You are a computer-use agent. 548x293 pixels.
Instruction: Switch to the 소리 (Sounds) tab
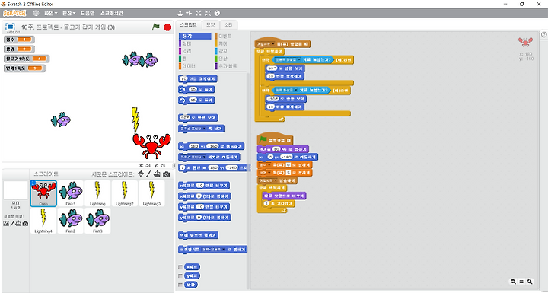[x=228, y=25]
